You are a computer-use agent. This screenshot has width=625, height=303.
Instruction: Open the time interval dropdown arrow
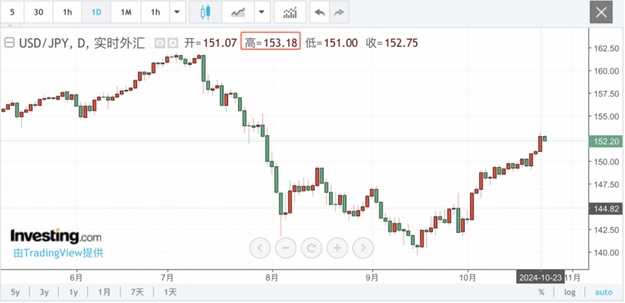tap(176, 13)
